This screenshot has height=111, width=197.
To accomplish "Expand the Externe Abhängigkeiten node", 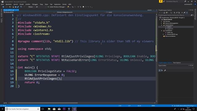I will (162, 23).
